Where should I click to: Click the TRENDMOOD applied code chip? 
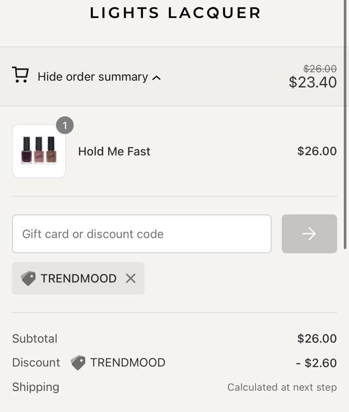78,278
